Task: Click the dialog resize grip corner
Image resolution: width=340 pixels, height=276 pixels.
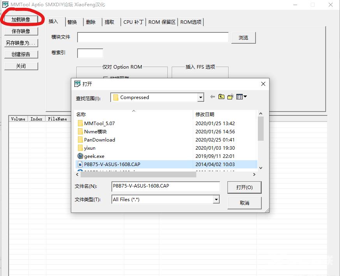Action: coord(267,210)
